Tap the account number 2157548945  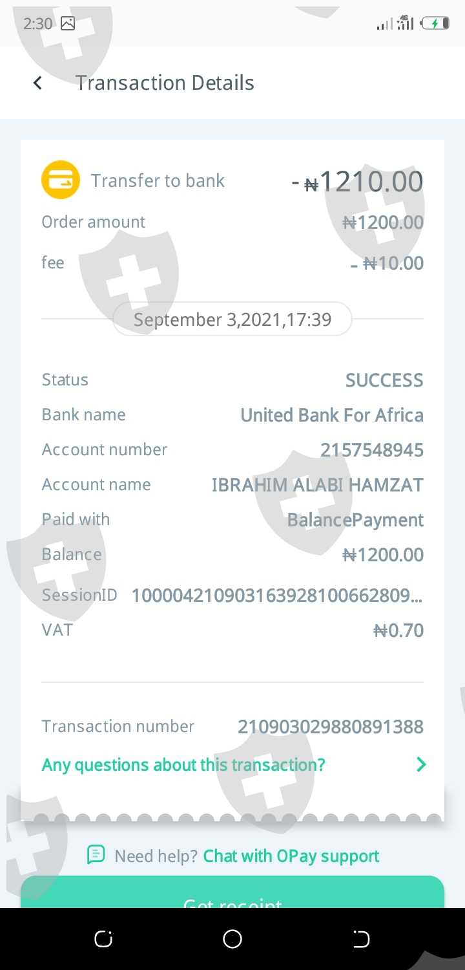point(371,450)
